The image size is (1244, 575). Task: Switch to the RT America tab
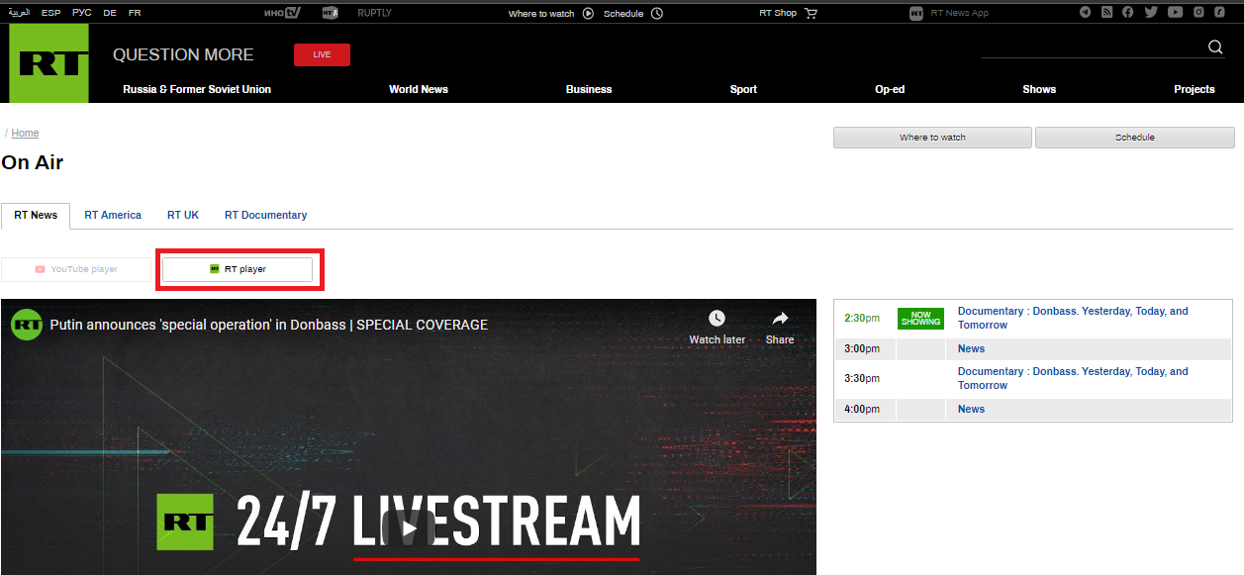pyautogui.click(x=113, y=216)
